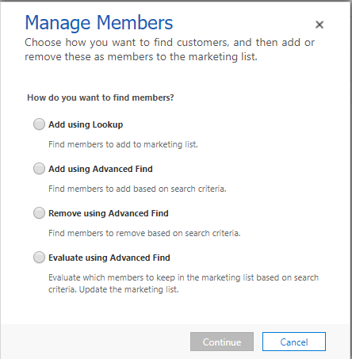The width and height of the screenshot is (352, 359).
Task: Click 'Find members to remove based on search criteria'
Action: [144, 233]
